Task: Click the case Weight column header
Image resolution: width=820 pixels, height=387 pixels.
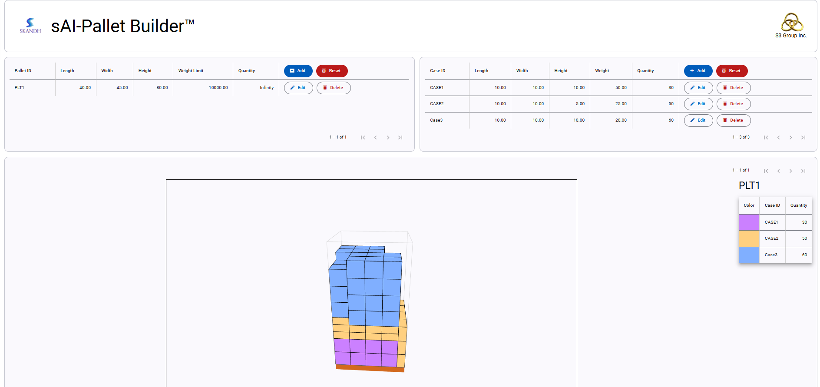Action: pyautogui.click(x=602, y=71)
